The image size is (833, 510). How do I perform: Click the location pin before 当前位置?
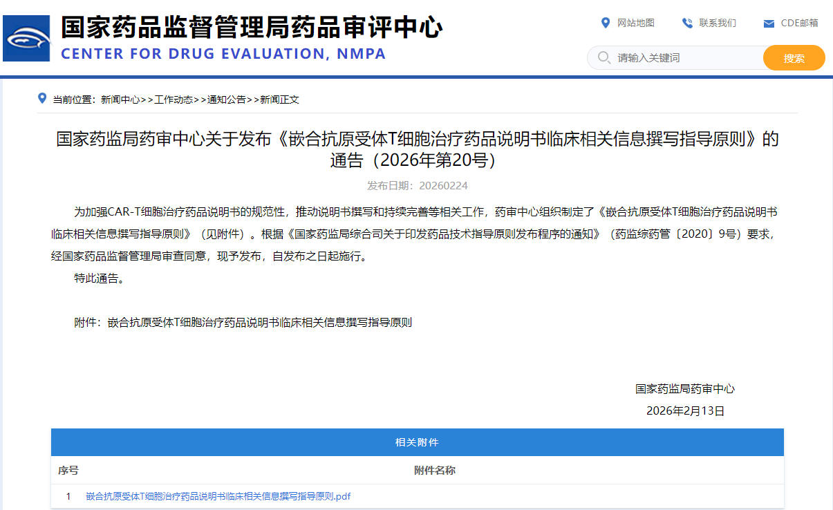tap(42, 99)
